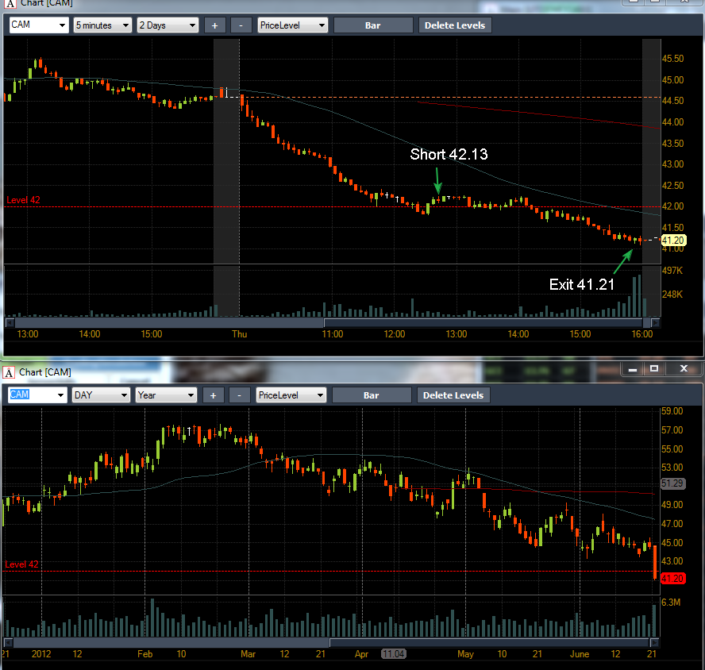Click the Level 42 label in lower chart

pos(21,564)
